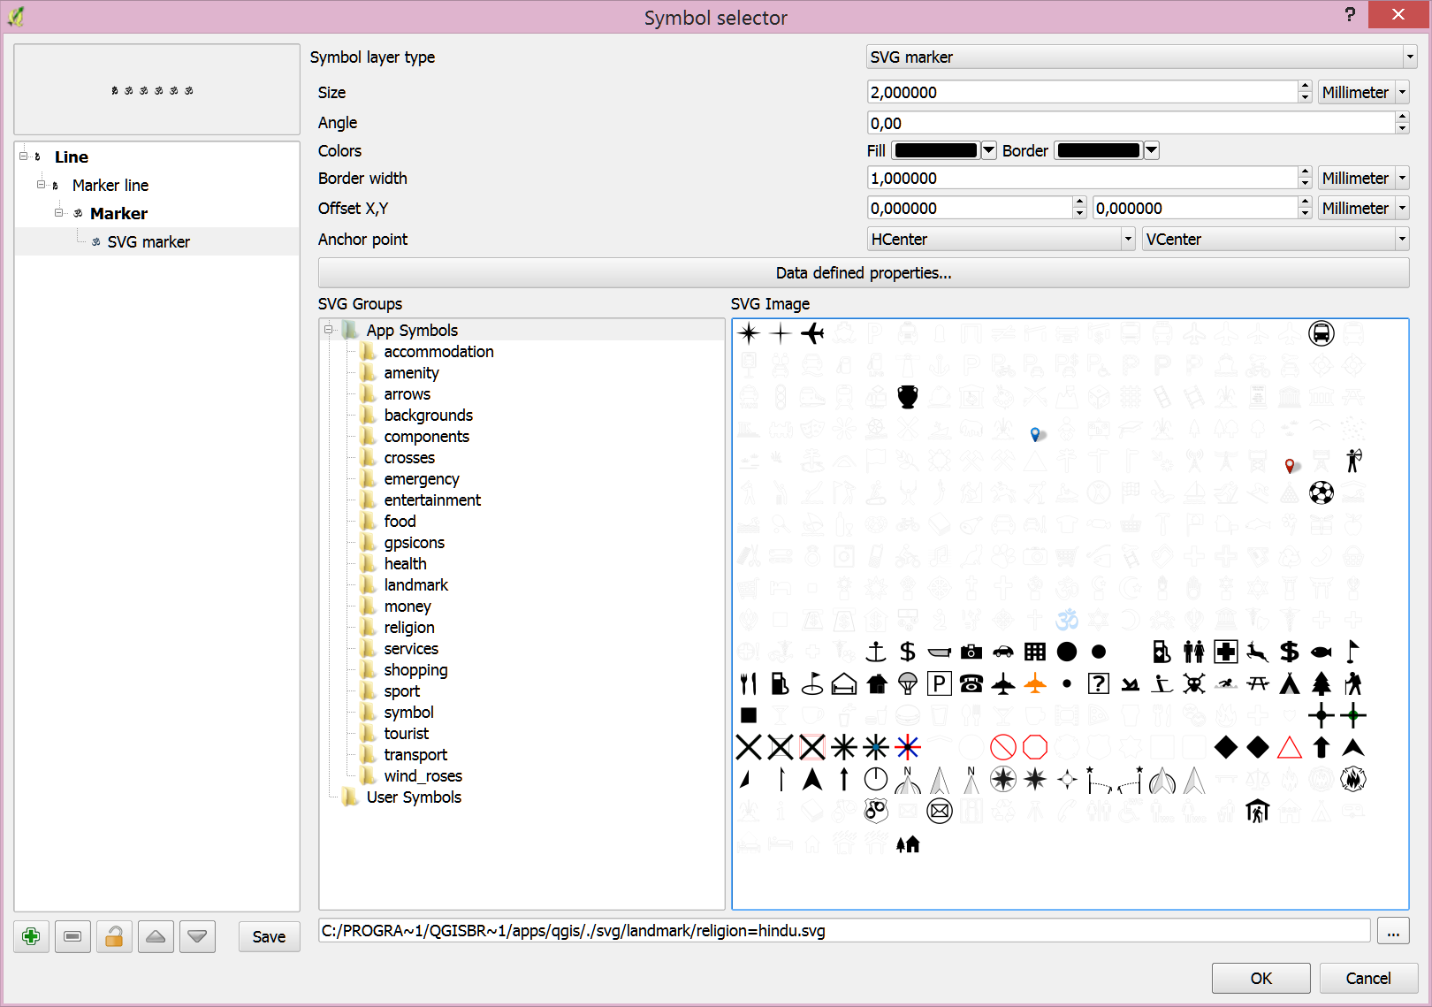Viewport: 1432px width, 1007px height.
Task: Add a new symbol layer with green plus
Action: (31, 936)
